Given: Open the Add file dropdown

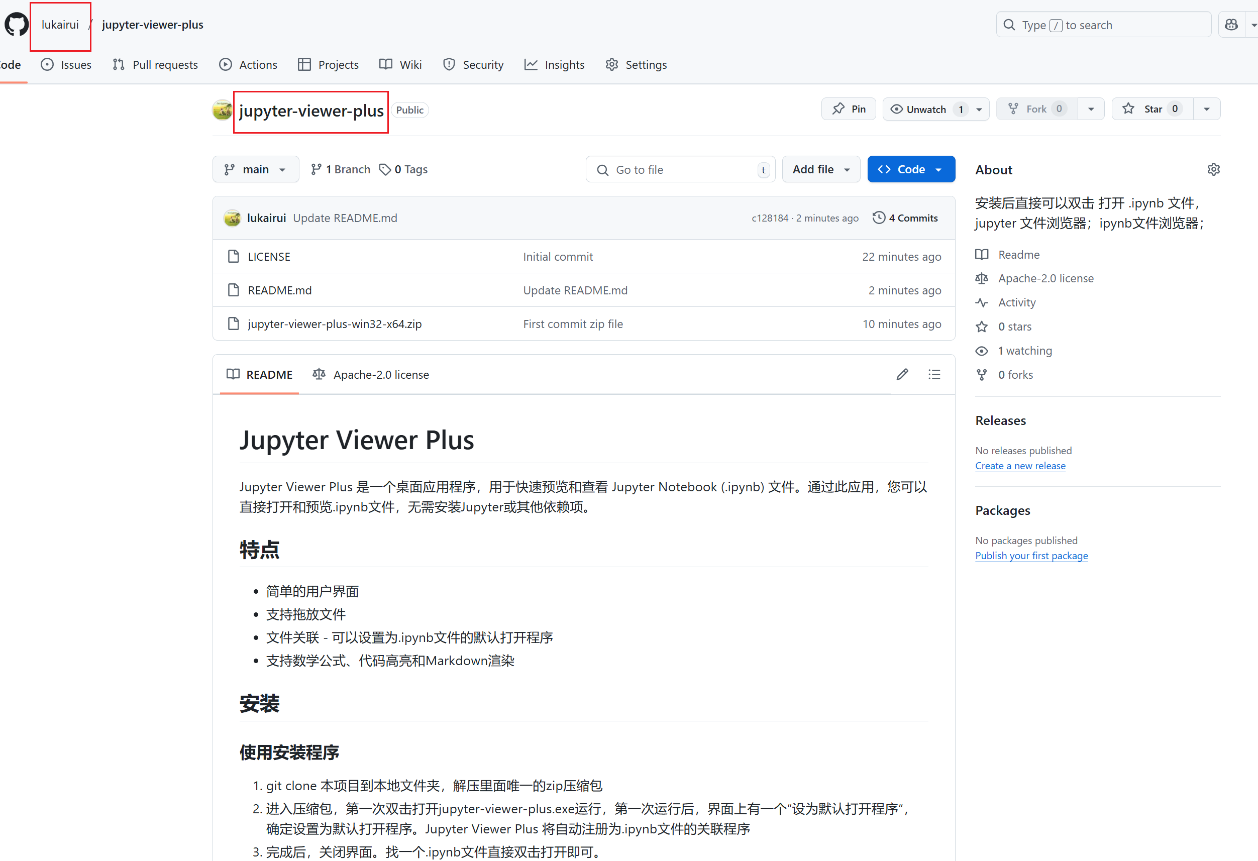Looking at the screenshot, I should pos(820,169).
